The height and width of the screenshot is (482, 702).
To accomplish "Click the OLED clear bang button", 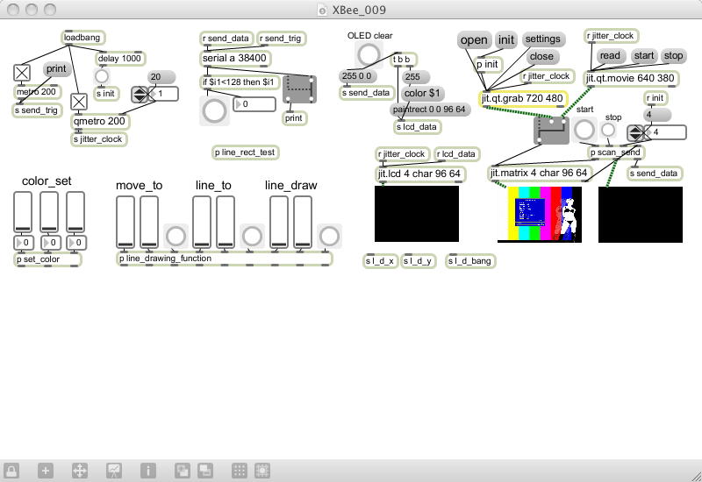I will click(369, 55).
